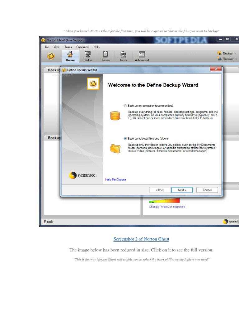Expand the Recover dropdown arrow
Image resolution: width=239 pixels, height=319 pixels.
pos(236,59)
